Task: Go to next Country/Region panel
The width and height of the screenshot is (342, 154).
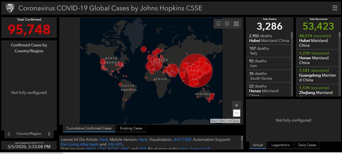Action: click(49, 134)
